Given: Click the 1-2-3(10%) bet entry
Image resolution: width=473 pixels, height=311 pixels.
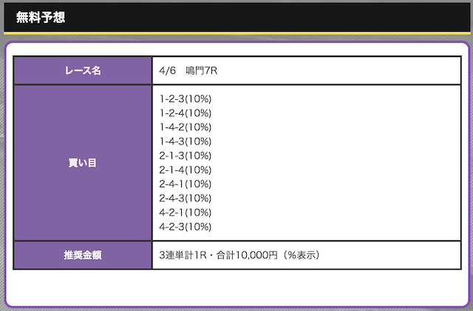Looking at the screenshot, I should point(186,98).
